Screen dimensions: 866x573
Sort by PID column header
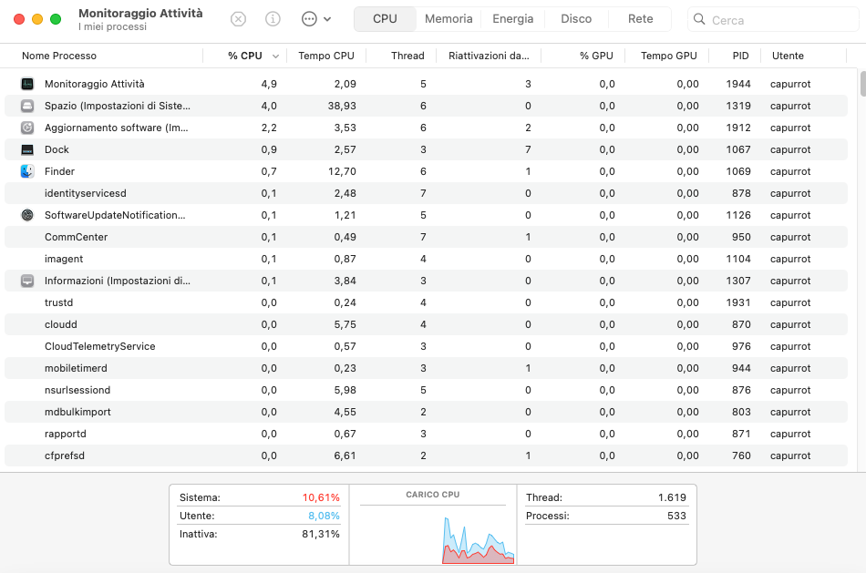(x=740, y=56)
